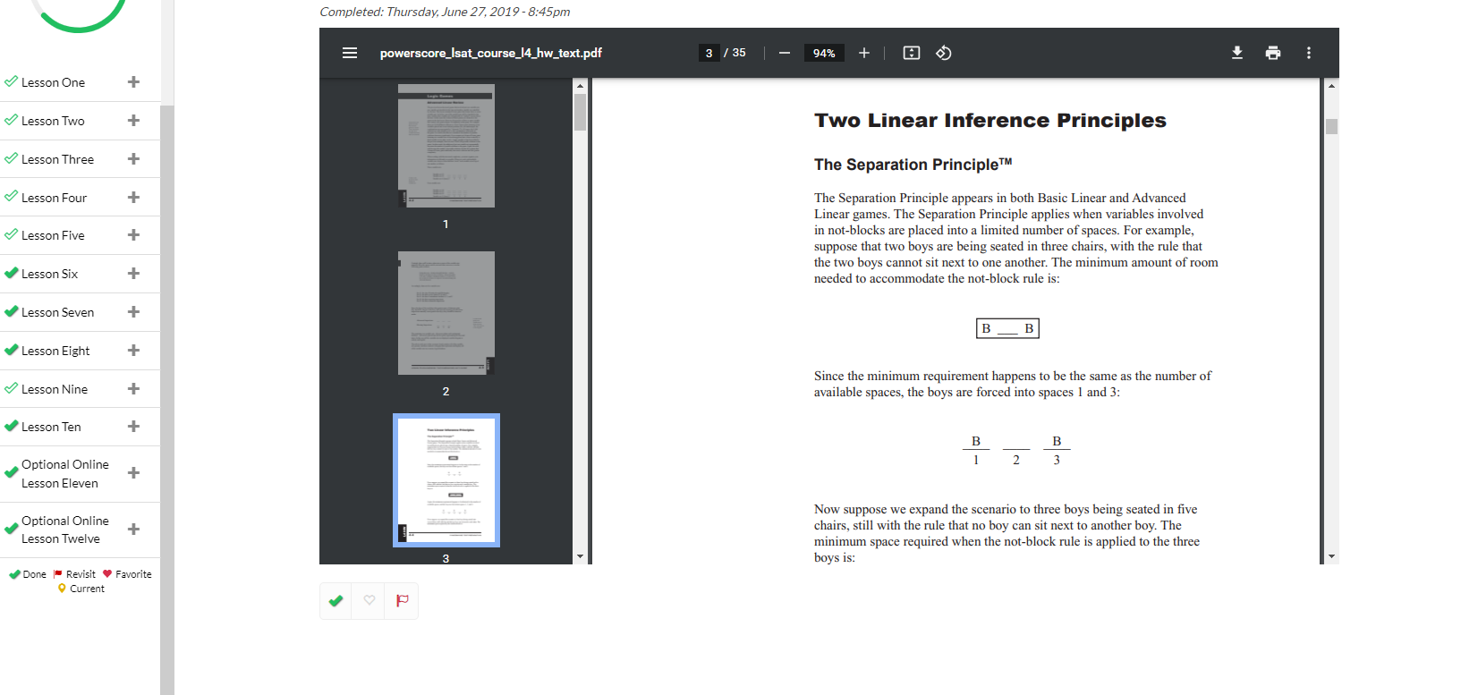Flag this item to revisit
Viewport: 1461px width, 695px height.
click(x=403, y=601)
